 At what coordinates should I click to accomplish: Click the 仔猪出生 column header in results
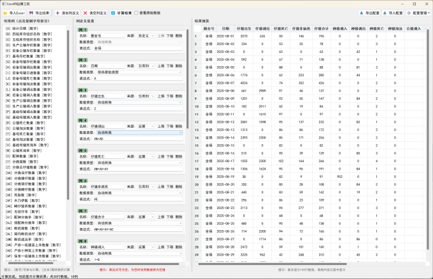pyautogui.click(x=244, y=29)
